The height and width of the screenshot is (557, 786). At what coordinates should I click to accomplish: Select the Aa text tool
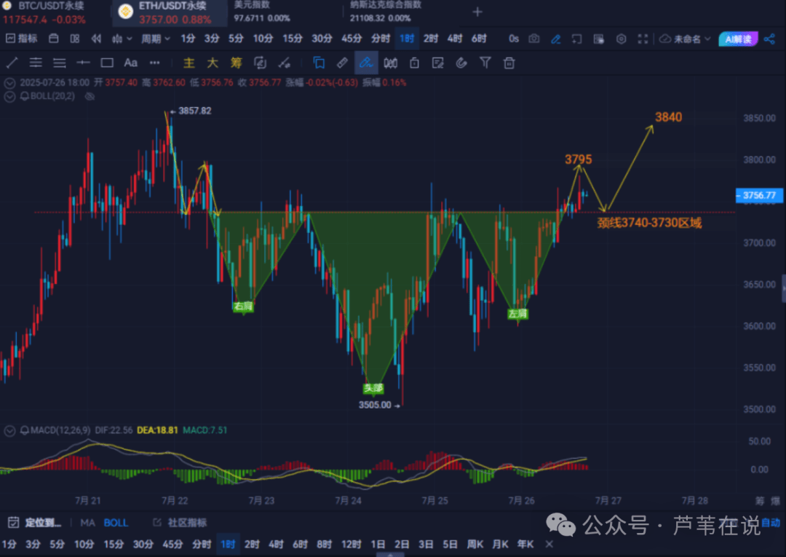coord(130,63)
